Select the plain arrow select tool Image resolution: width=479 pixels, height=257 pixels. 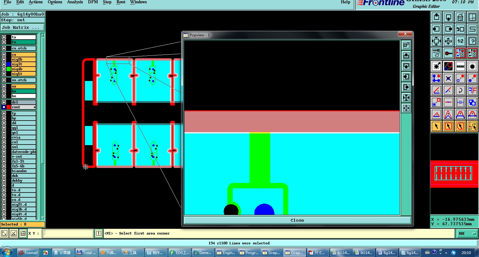coord(436,126)
